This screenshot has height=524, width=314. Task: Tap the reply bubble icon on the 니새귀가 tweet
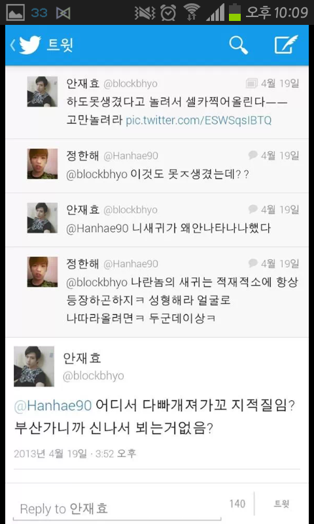tap(253, 209)
